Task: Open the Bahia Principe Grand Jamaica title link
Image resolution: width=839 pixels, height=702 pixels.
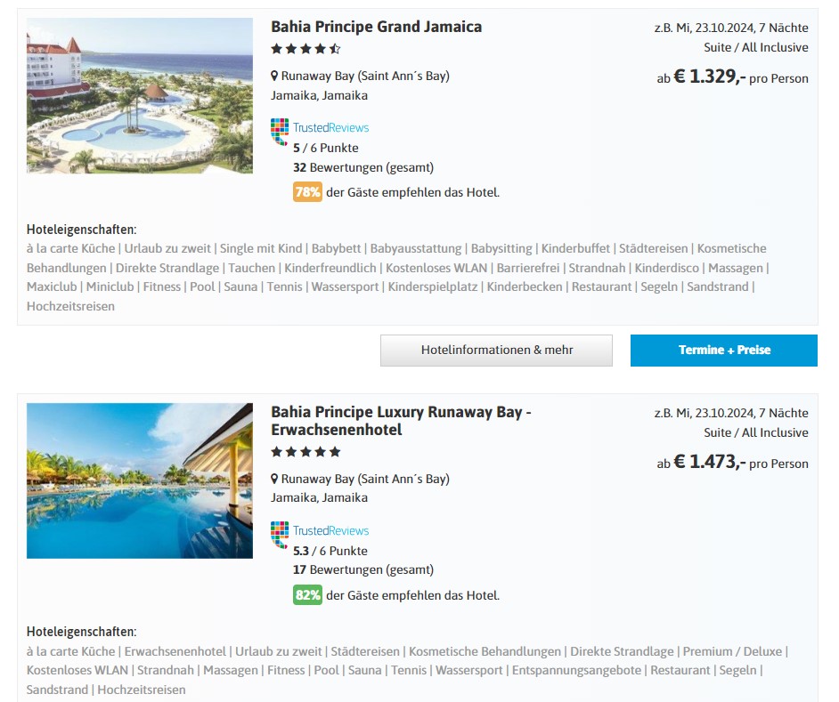Action: point(376,27)
